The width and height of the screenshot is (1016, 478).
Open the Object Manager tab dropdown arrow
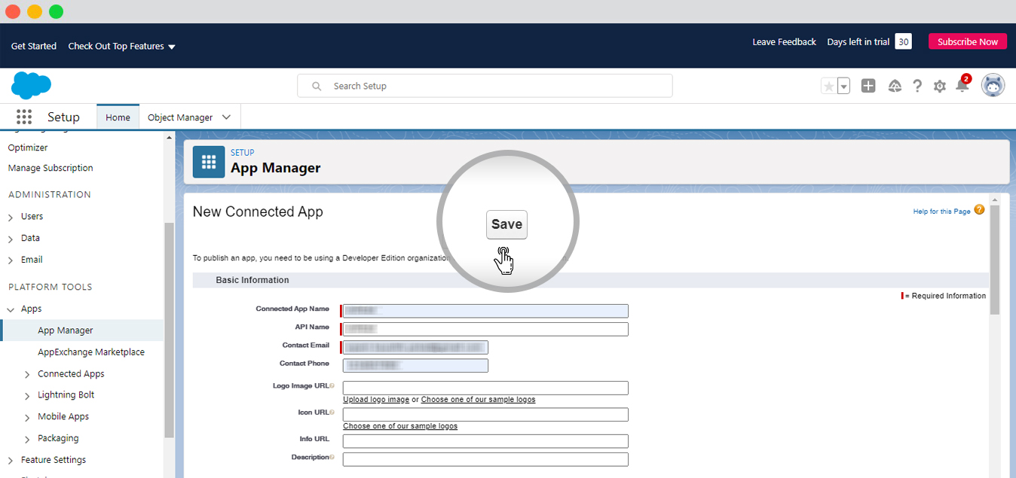[228, 117]
